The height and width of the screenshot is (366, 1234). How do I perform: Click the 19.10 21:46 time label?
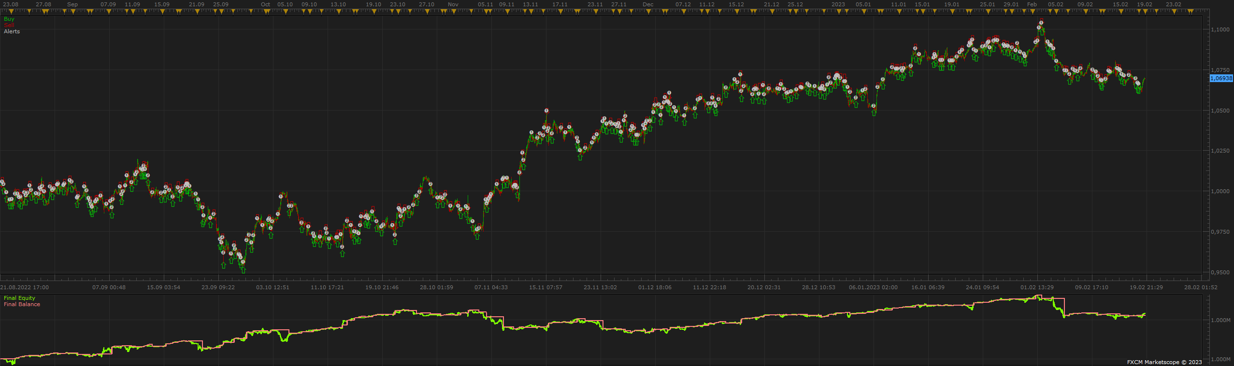[x=382, y=287]
